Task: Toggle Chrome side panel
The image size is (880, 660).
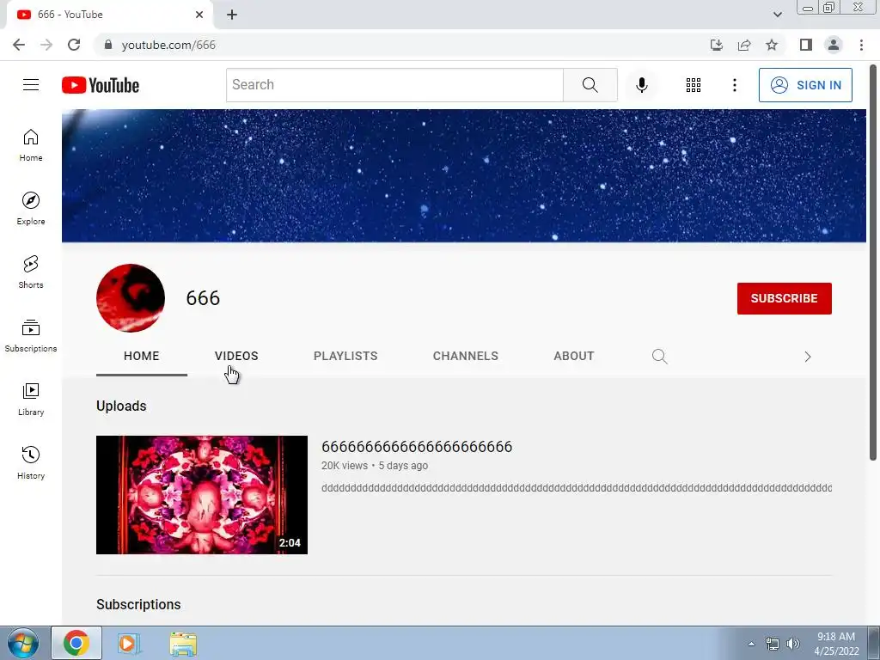Action: click(806, 45)
